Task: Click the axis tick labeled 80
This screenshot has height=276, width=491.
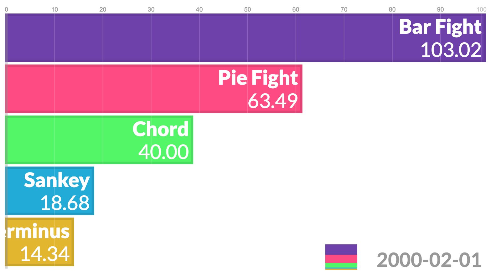Action: pos(392,9)
